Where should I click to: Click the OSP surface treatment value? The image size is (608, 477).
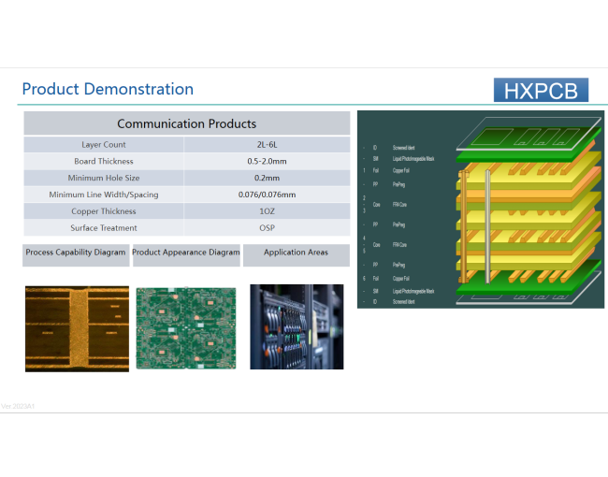point(267,228)
